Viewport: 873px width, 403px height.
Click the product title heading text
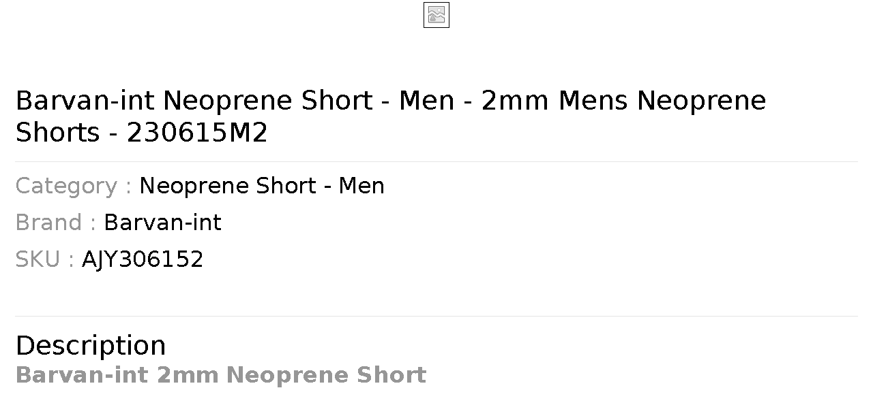coord(391,116)
